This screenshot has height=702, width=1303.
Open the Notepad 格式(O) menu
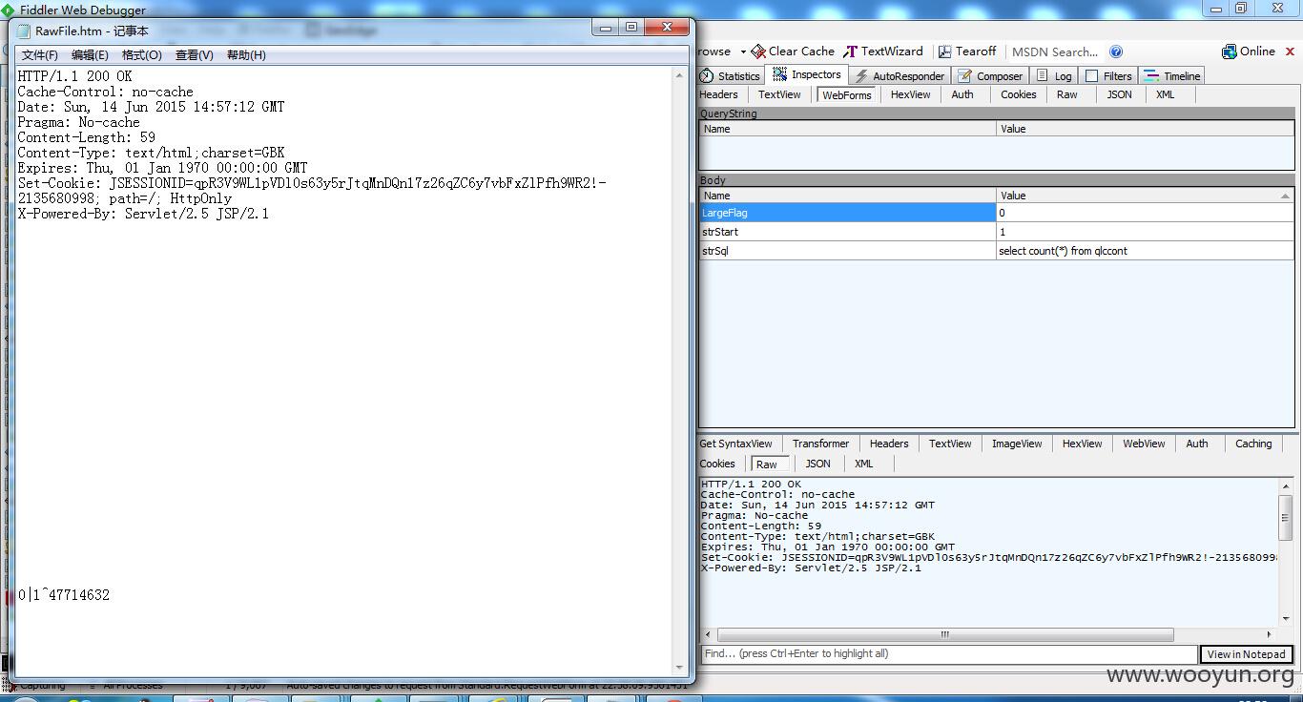click(141, 55)
